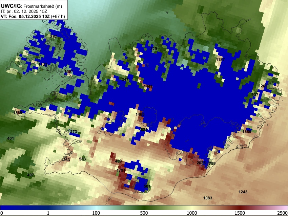This screenshot has width=288, height=216.
Task: Click the 759 value near the southeast coast
Action: pos(212,163)
